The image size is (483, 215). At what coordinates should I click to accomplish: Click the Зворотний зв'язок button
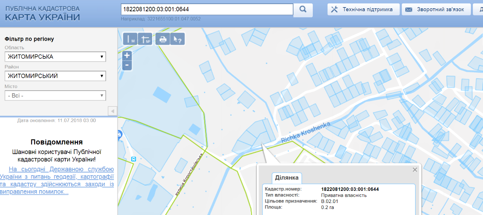pos(435,10)
